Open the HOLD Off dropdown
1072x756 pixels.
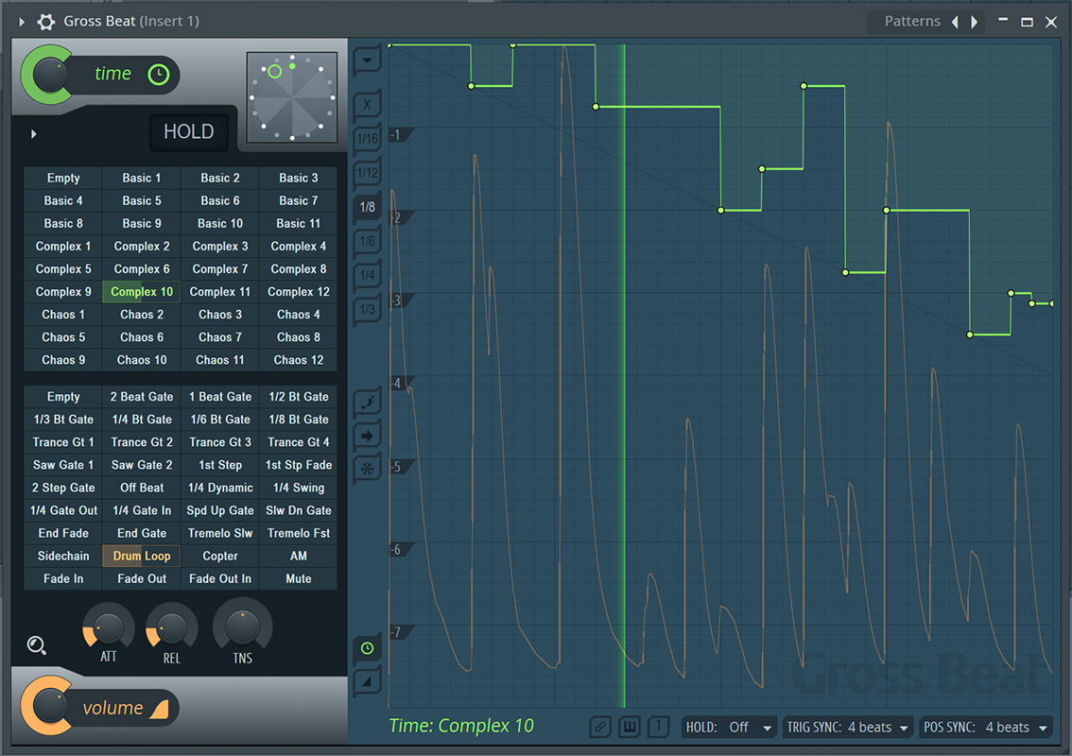[x=729, y=728]
